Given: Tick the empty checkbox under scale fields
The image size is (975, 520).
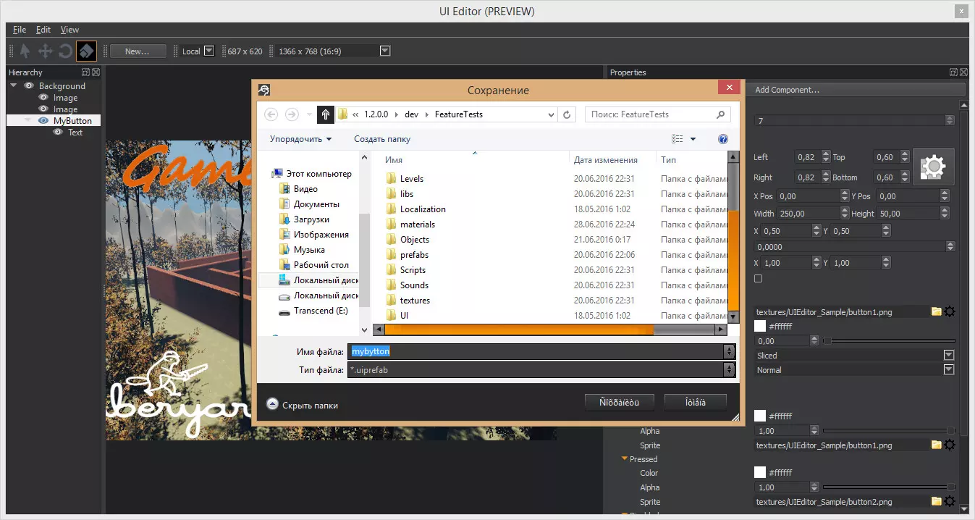Looking at the screenshot, I should pos(758,278).
